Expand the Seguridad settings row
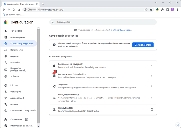 pyautogui.click(x=103, y=86)
